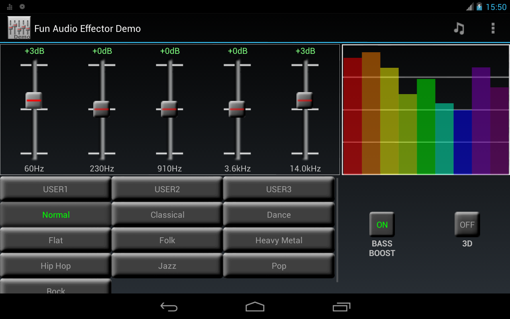
Task: Pick the Rock preset
Action: [55, 287]
